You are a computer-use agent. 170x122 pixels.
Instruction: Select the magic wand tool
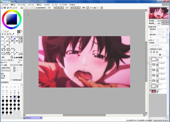pos(8,32)
